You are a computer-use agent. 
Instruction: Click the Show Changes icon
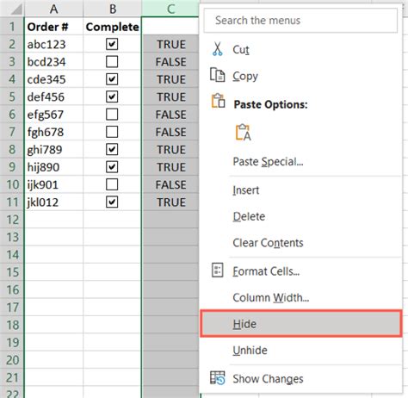click(x=218, y=377)
